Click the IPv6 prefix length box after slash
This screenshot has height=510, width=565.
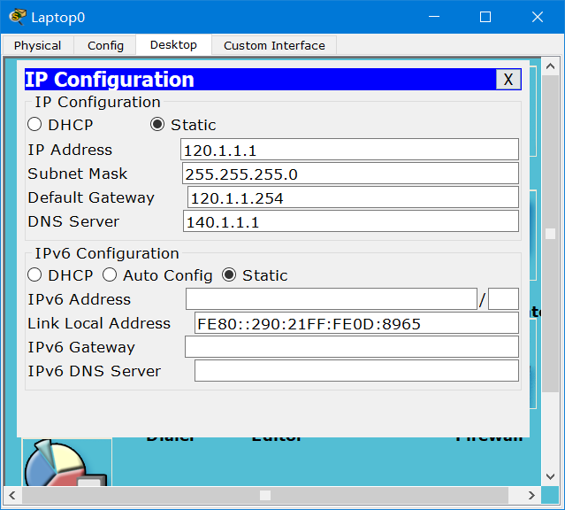[x=503, y=299]
